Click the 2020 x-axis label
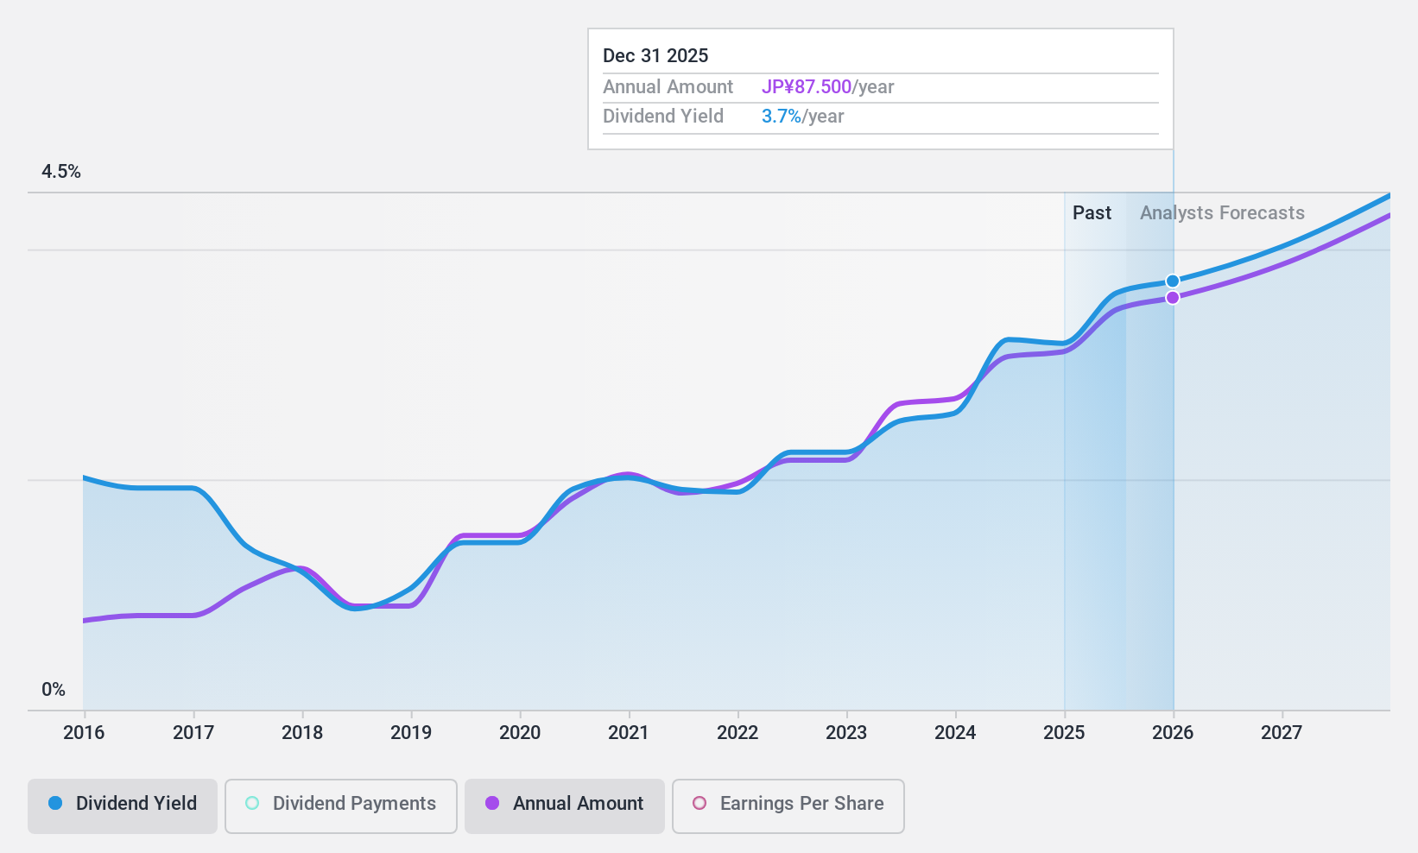1418x853 pixels. (x=520, y=732)
